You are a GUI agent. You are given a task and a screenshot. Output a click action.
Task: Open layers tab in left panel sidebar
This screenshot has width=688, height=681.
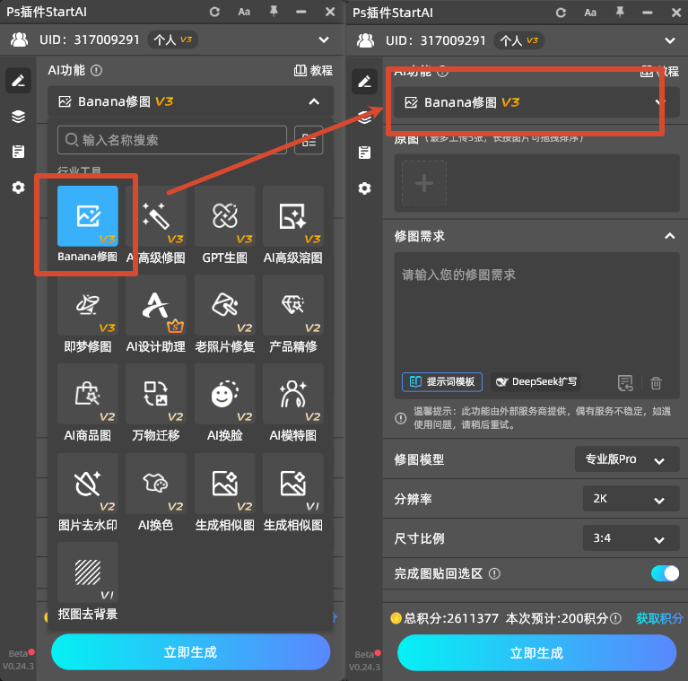19,117
